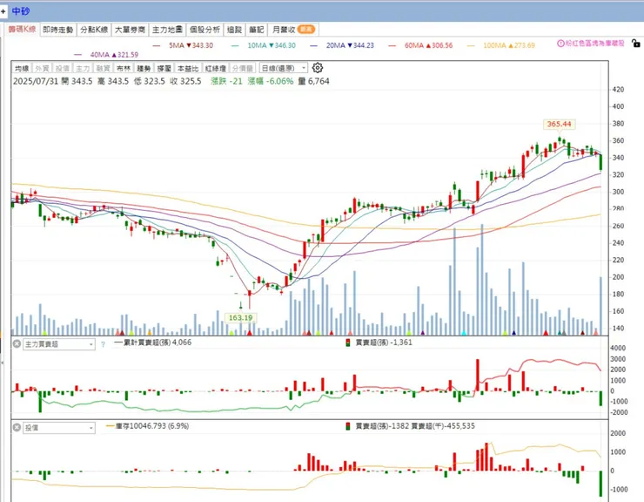Click the 365.44 high price label
The height and width of the screenshot is (502, 644).
coord(559,124)
